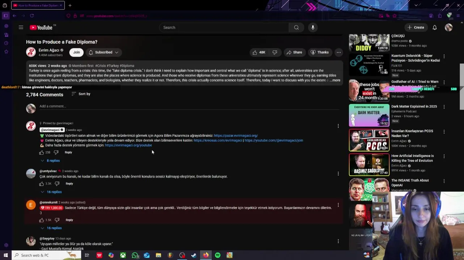Image resolution: width=464 pixels, height=260 pixels.
Task: Click the Join button
Action: [x=76, y=52]
